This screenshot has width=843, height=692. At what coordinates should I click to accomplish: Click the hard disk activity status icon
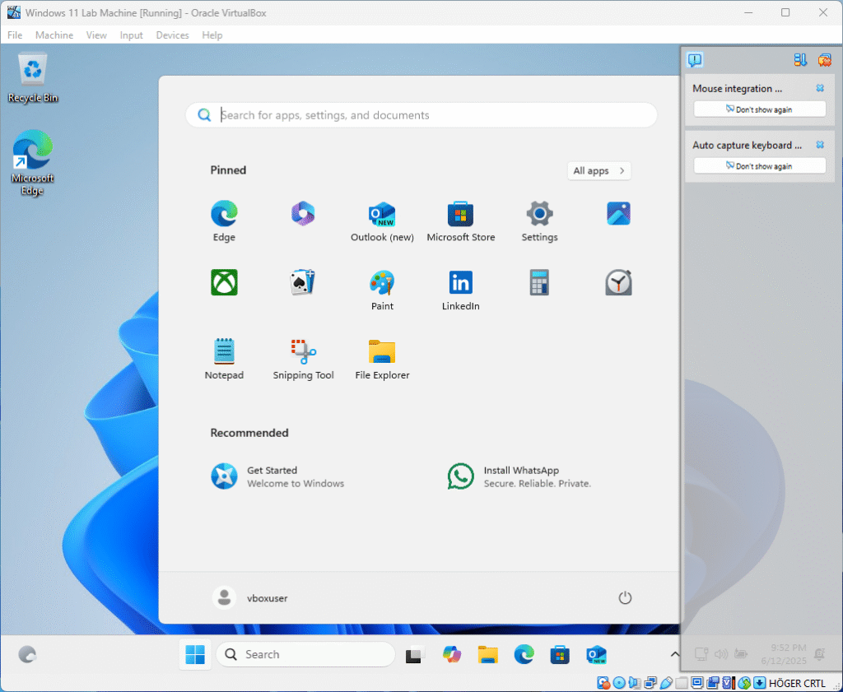tap(603, 683)
